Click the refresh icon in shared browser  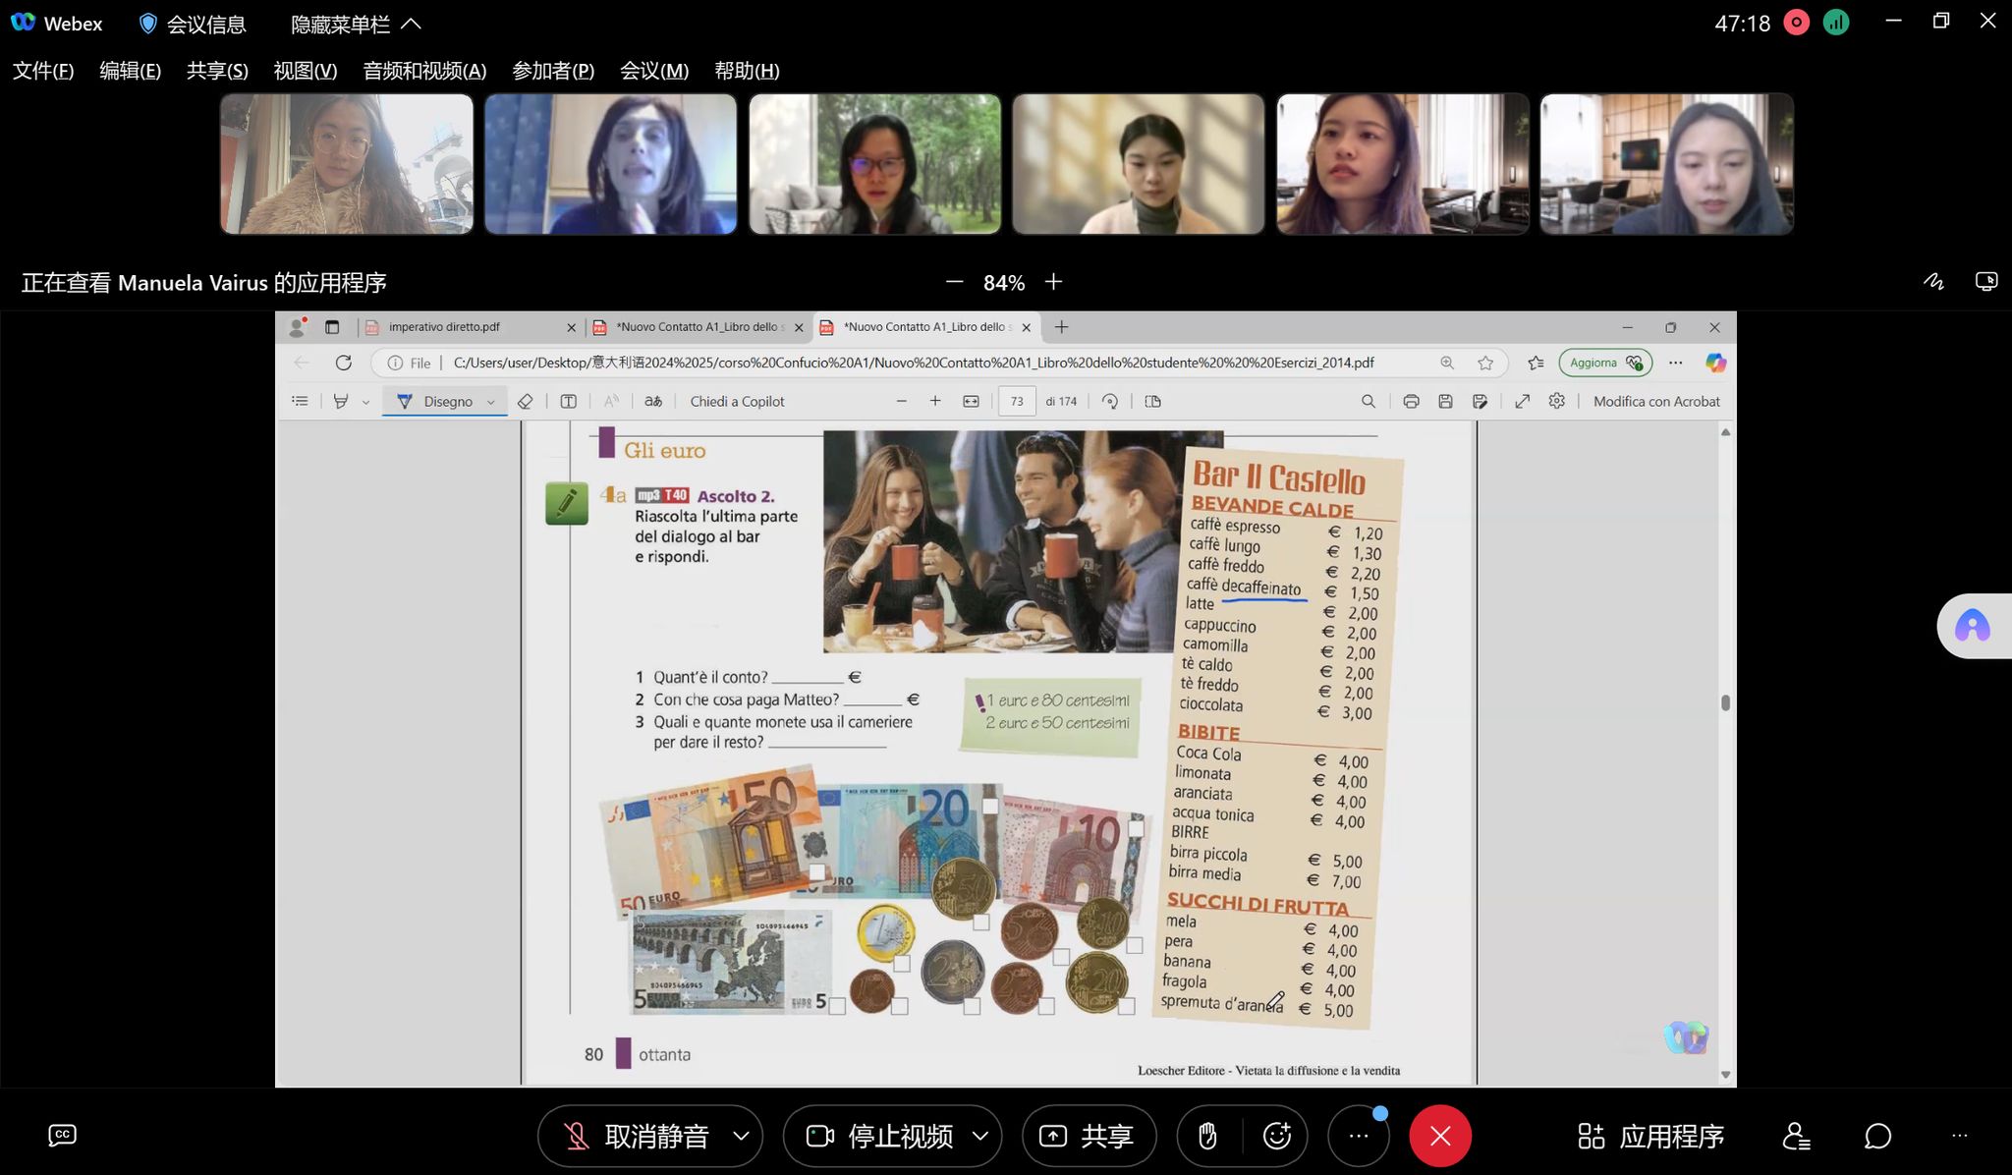click(343, 363)
